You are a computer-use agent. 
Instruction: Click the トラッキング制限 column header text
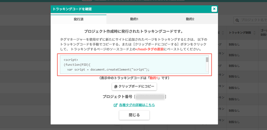240,33
